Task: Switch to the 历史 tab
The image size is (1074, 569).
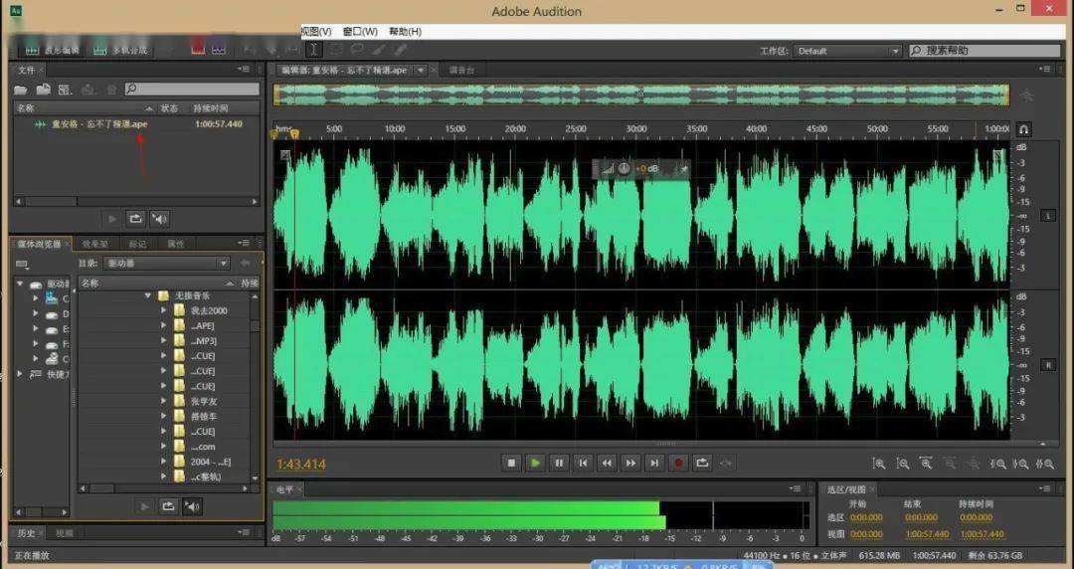Action: [x=27, y=534]
